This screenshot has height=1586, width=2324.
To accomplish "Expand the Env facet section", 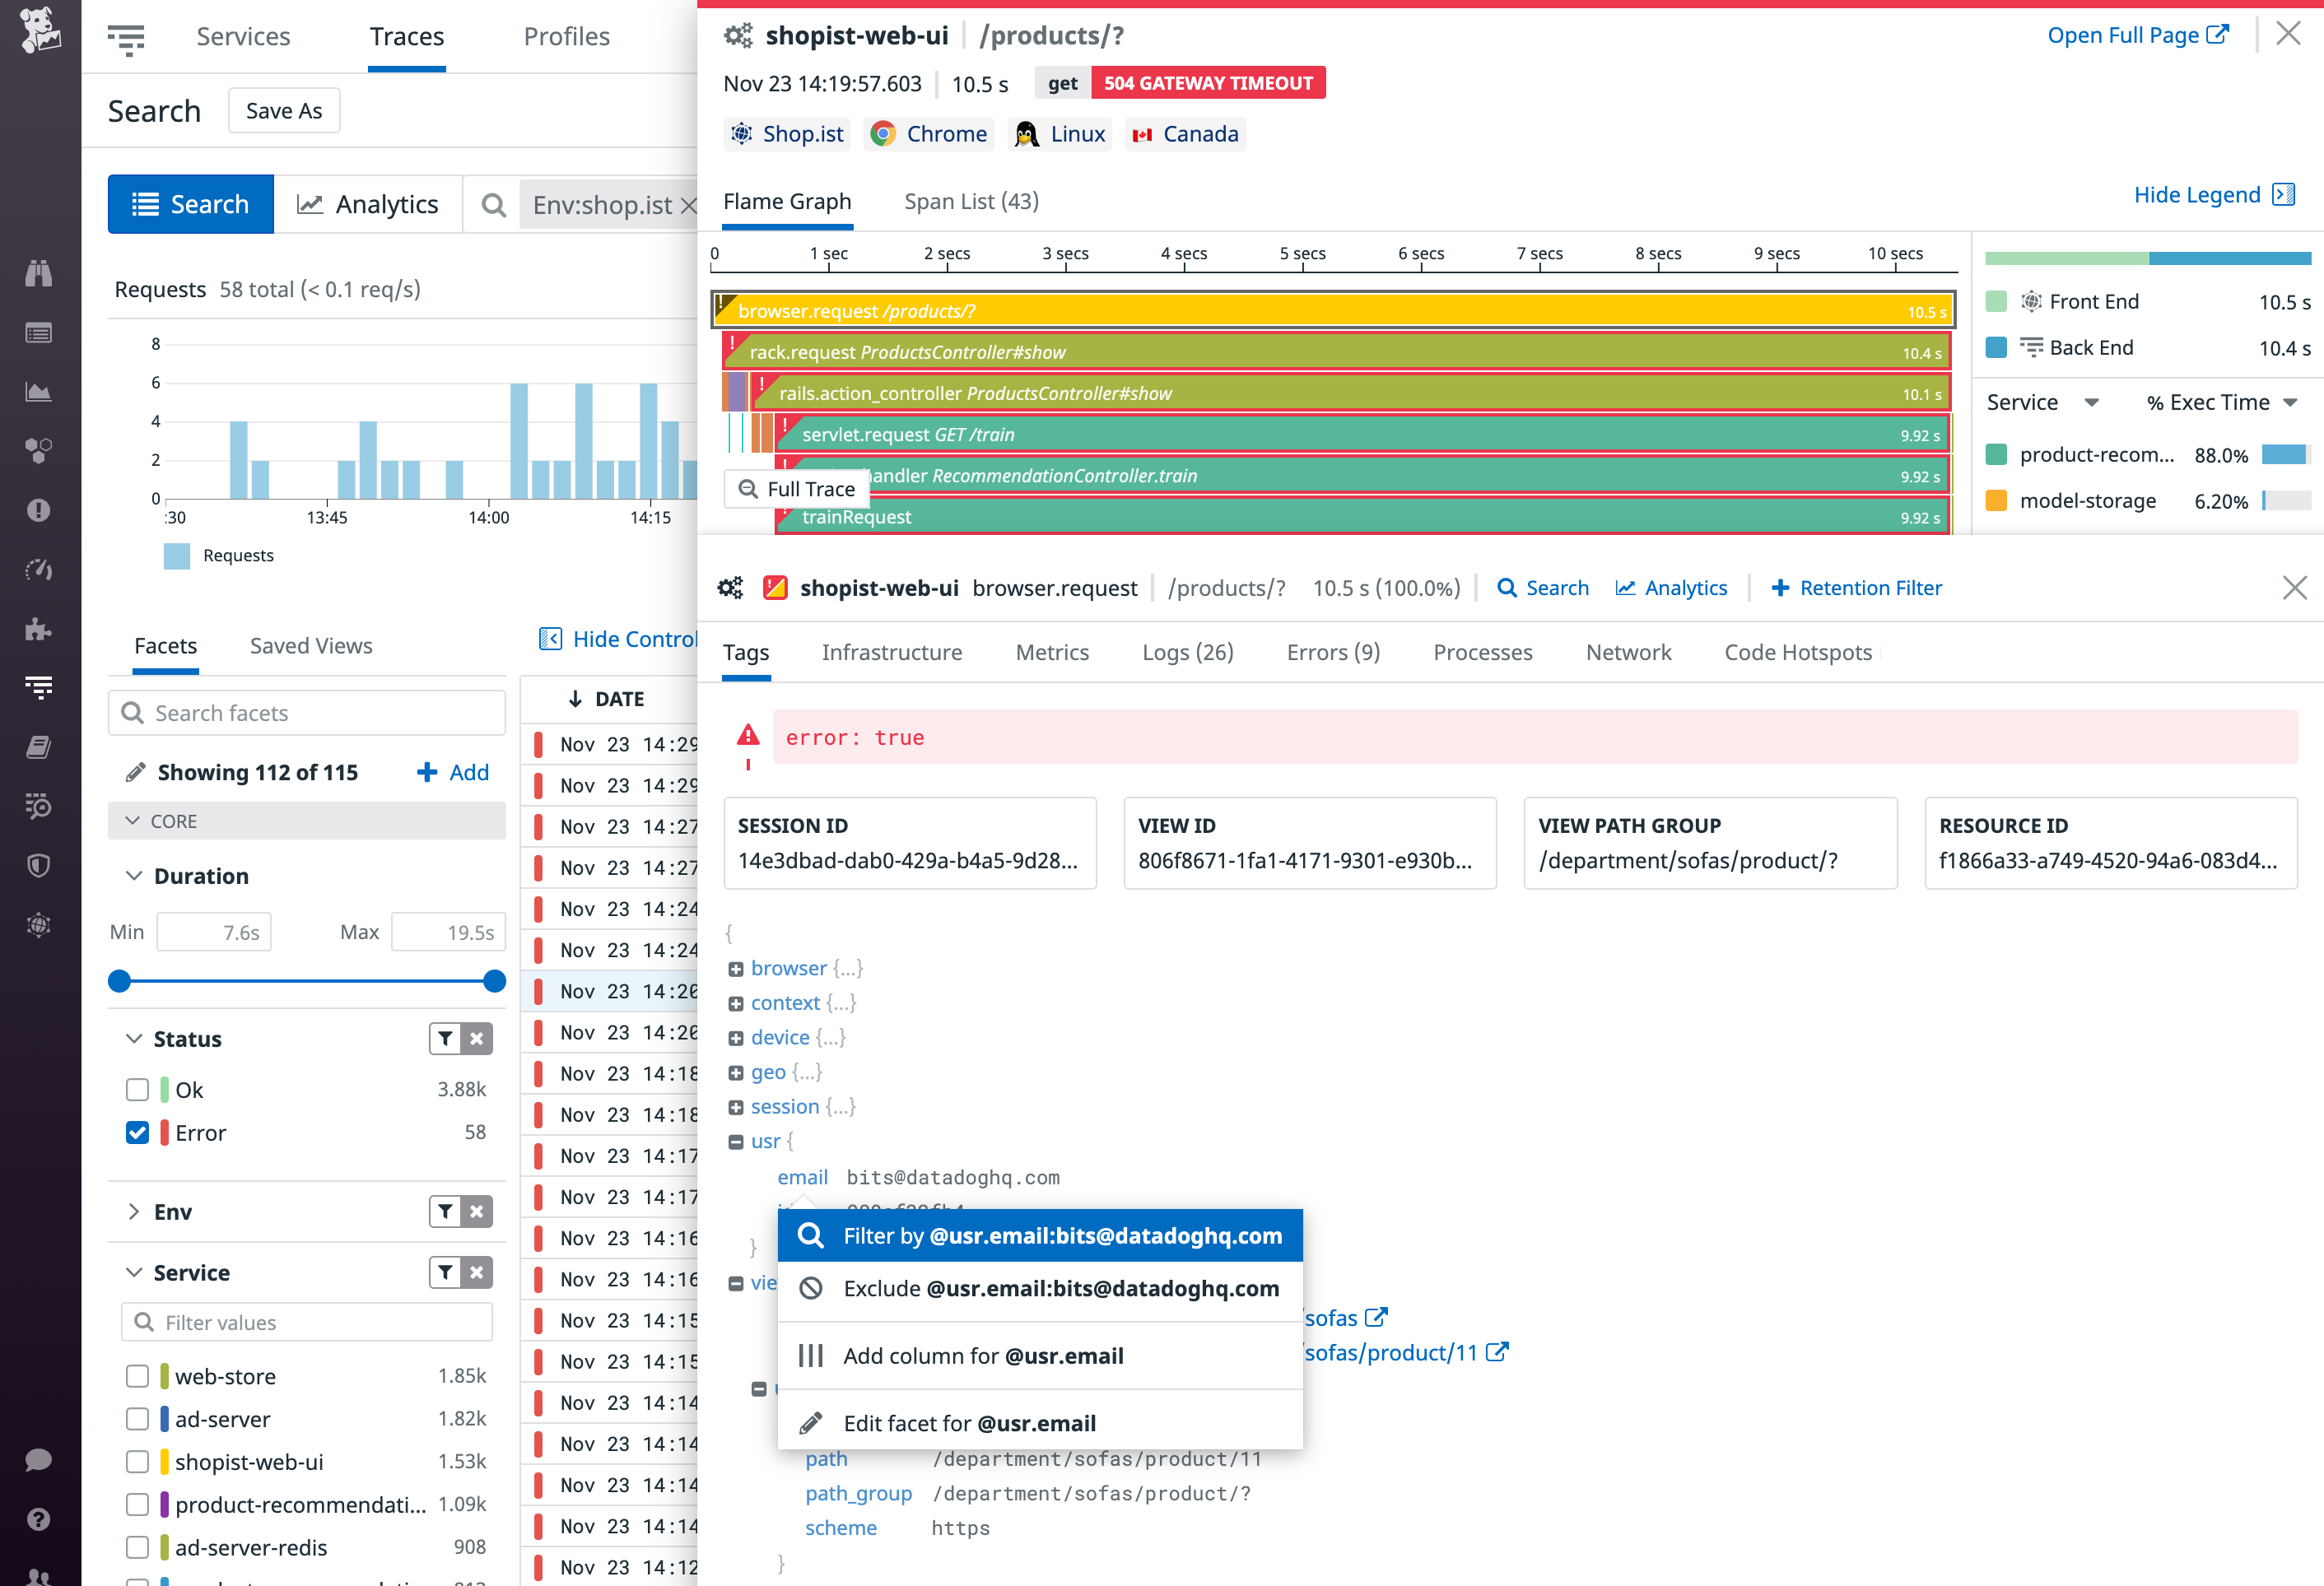I will 135,1211.
